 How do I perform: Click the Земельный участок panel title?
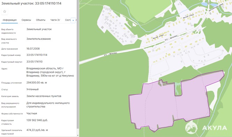(x=31, y=3)
